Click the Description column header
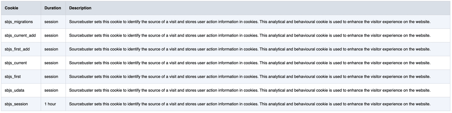The image size is (452, 113). coord(80,8)
